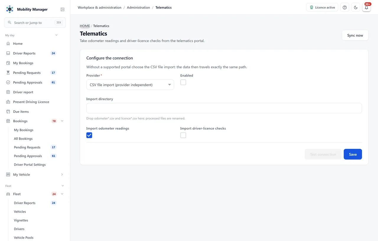Open Pending Requests under Bookings submenu
This screenshot has width=378, height=241.
[x=27, y=147]
